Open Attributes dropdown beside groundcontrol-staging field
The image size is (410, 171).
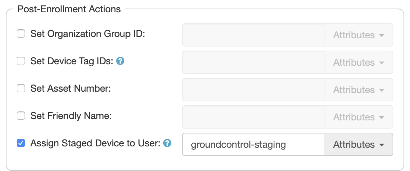359,144
